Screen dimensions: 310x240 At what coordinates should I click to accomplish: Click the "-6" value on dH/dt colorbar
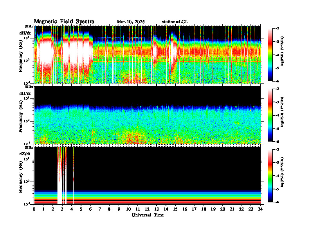277,81
